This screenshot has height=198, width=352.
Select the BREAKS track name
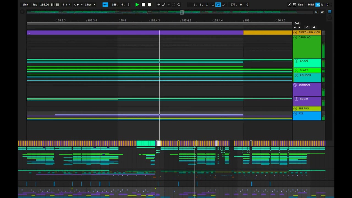(304, 109)
